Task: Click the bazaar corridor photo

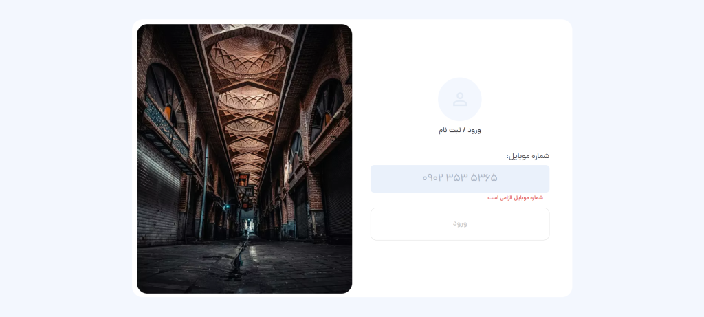Action: click(244, 158)
